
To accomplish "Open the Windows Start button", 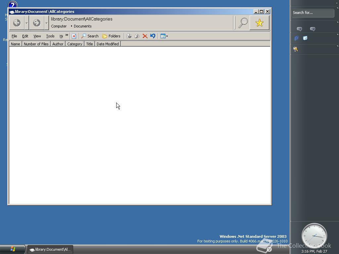I will [x=13, y=249].
